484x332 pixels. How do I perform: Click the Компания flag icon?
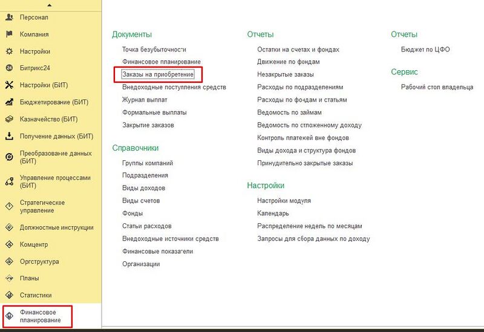click(9, 34)
